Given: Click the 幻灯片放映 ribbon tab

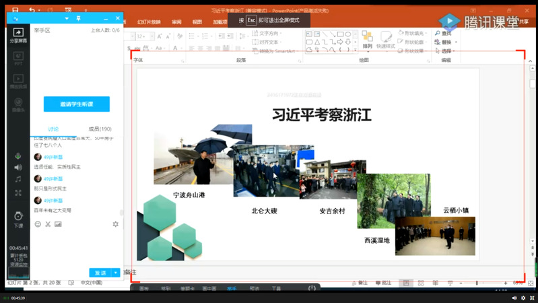Looking at the screenshot, I should point(149,22).
